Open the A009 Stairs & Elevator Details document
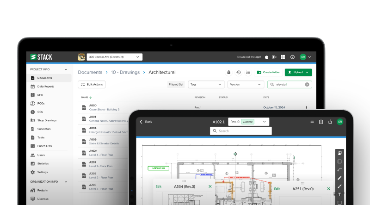 click(104, 142)
